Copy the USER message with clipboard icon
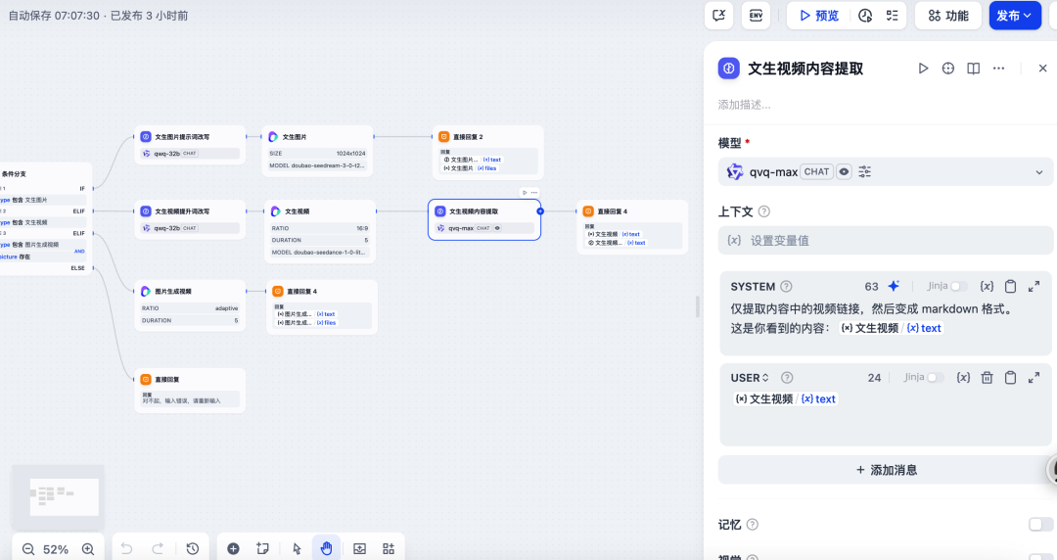This screenshot has width=1057, height=560. click(x=1010, y=377)
